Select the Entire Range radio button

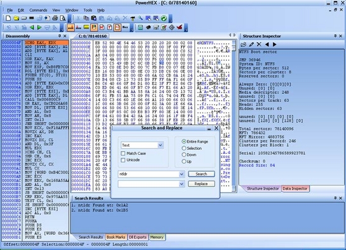tap(184, 141)
